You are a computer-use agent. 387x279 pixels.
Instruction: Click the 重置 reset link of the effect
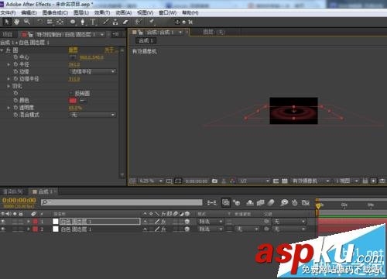point(74,50)
